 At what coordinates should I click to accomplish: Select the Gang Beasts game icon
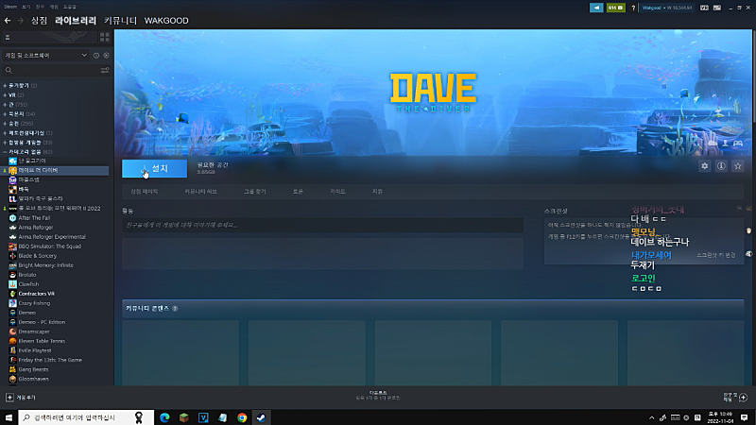(12, 369)
